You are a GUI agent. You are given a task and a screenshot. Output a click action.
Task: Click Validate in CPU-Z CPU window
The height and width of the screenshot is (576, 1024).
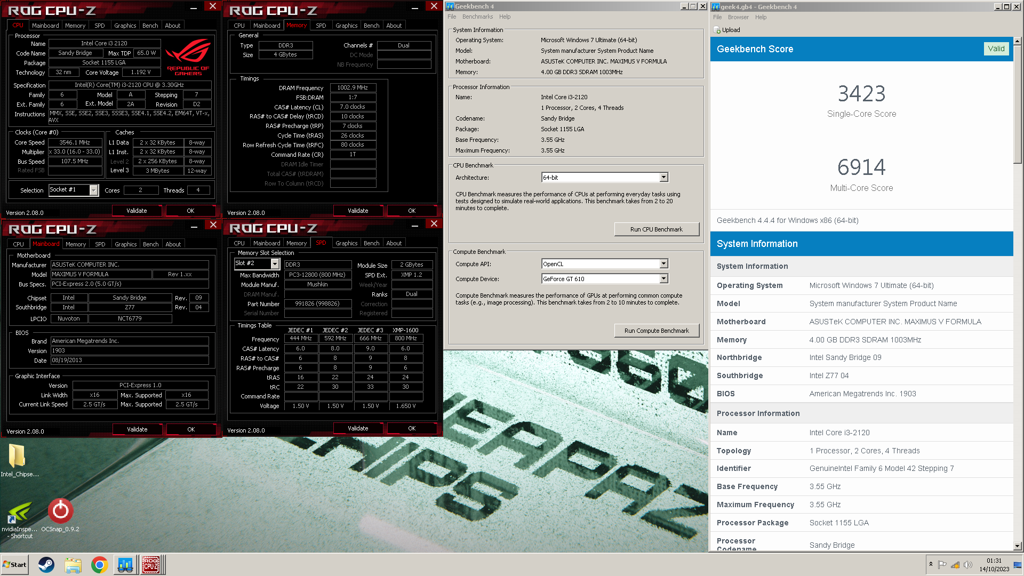click(x=137, y=211)
